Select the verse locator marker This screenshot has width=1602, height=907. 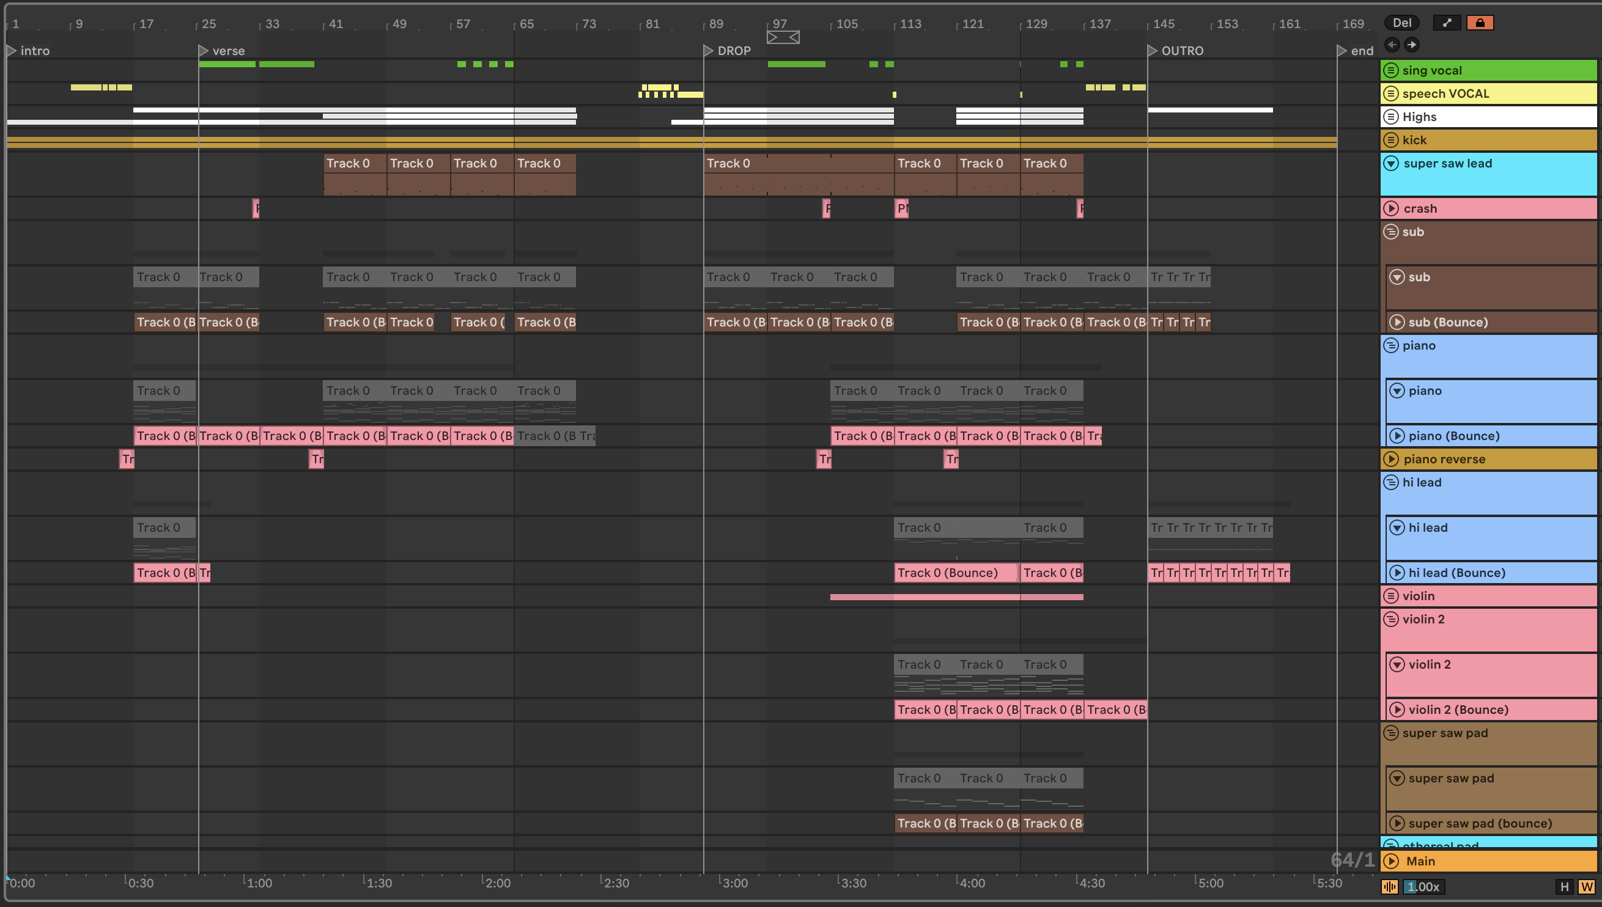point(203,51)
